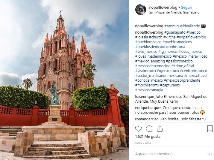Open the #guanajuato hashtag
Screen dimensions: 214x160
click(175, 32)
